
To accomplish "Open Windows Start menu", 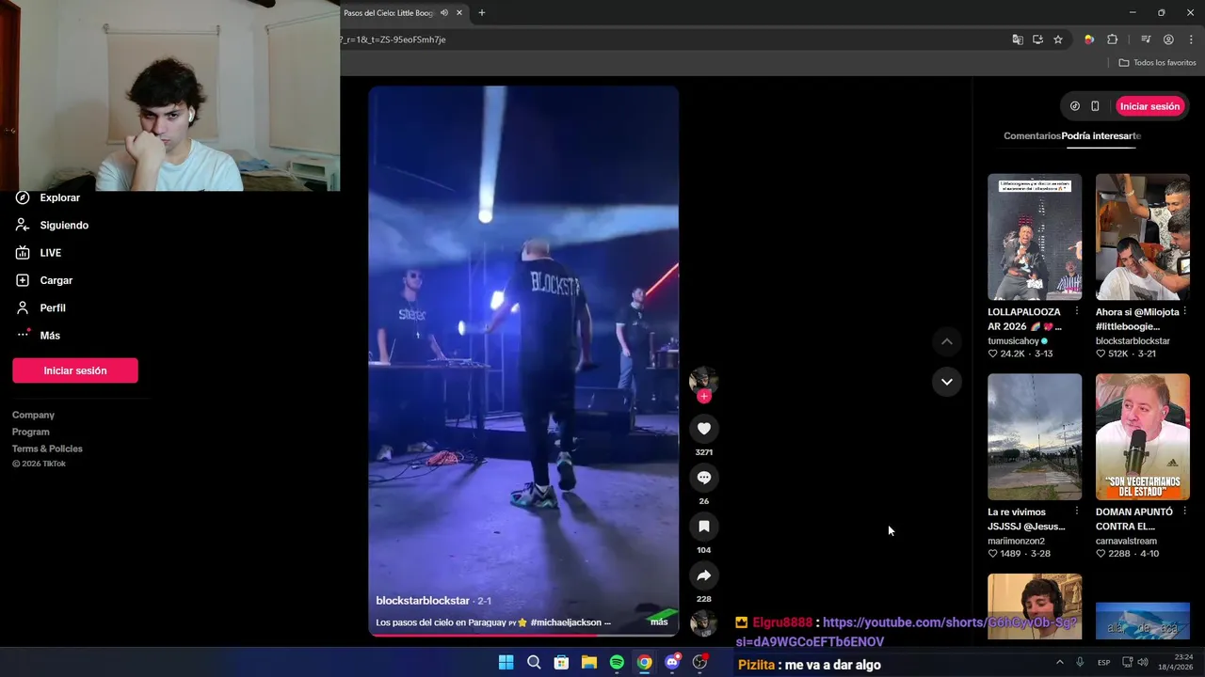I will click(506, 662).
